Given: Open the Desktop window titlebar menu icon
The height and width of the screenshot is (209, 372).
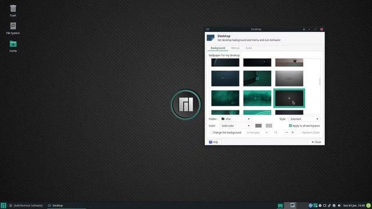Looking at the screenshot, I should point(208,29).
